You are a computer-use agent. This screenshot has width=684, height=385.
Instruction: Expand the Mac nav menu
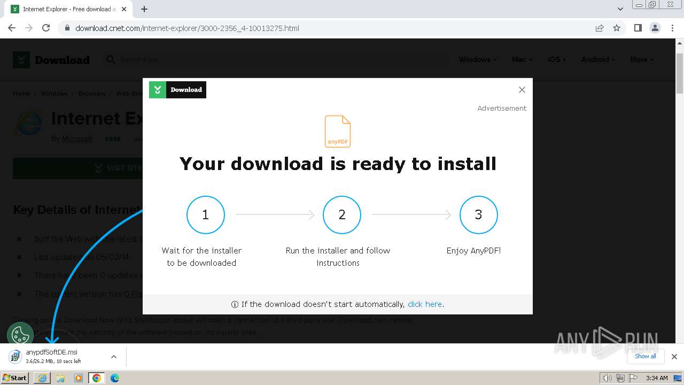(x=522, y=59)
